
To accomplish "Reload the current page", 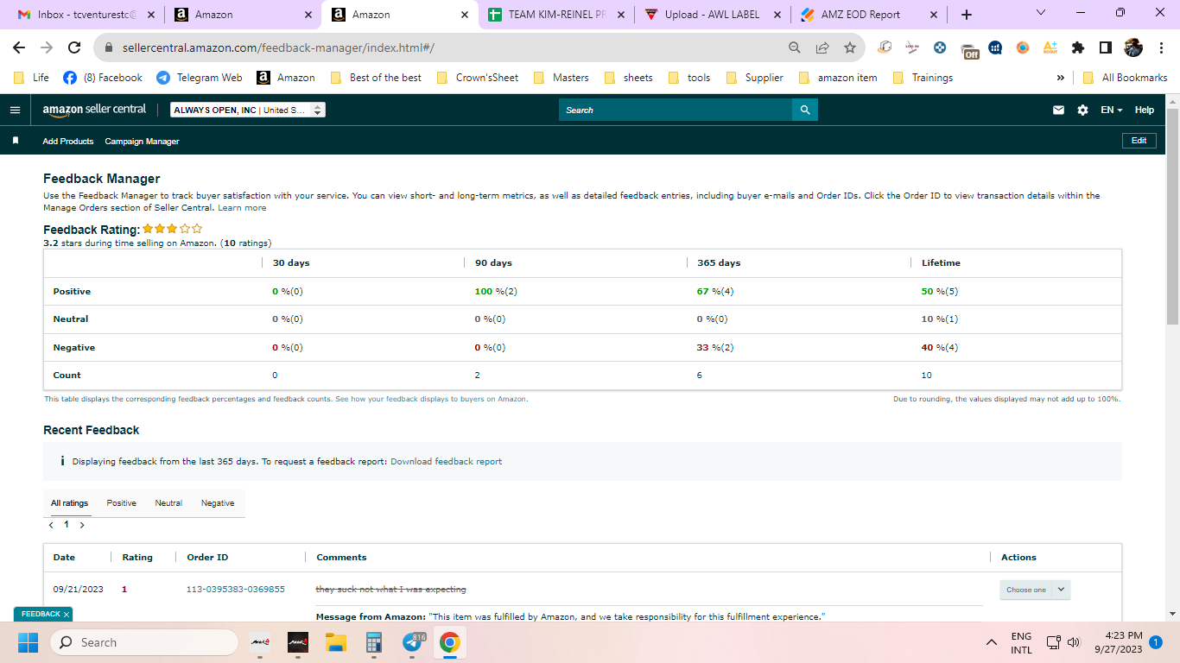I will pos(74,47).
